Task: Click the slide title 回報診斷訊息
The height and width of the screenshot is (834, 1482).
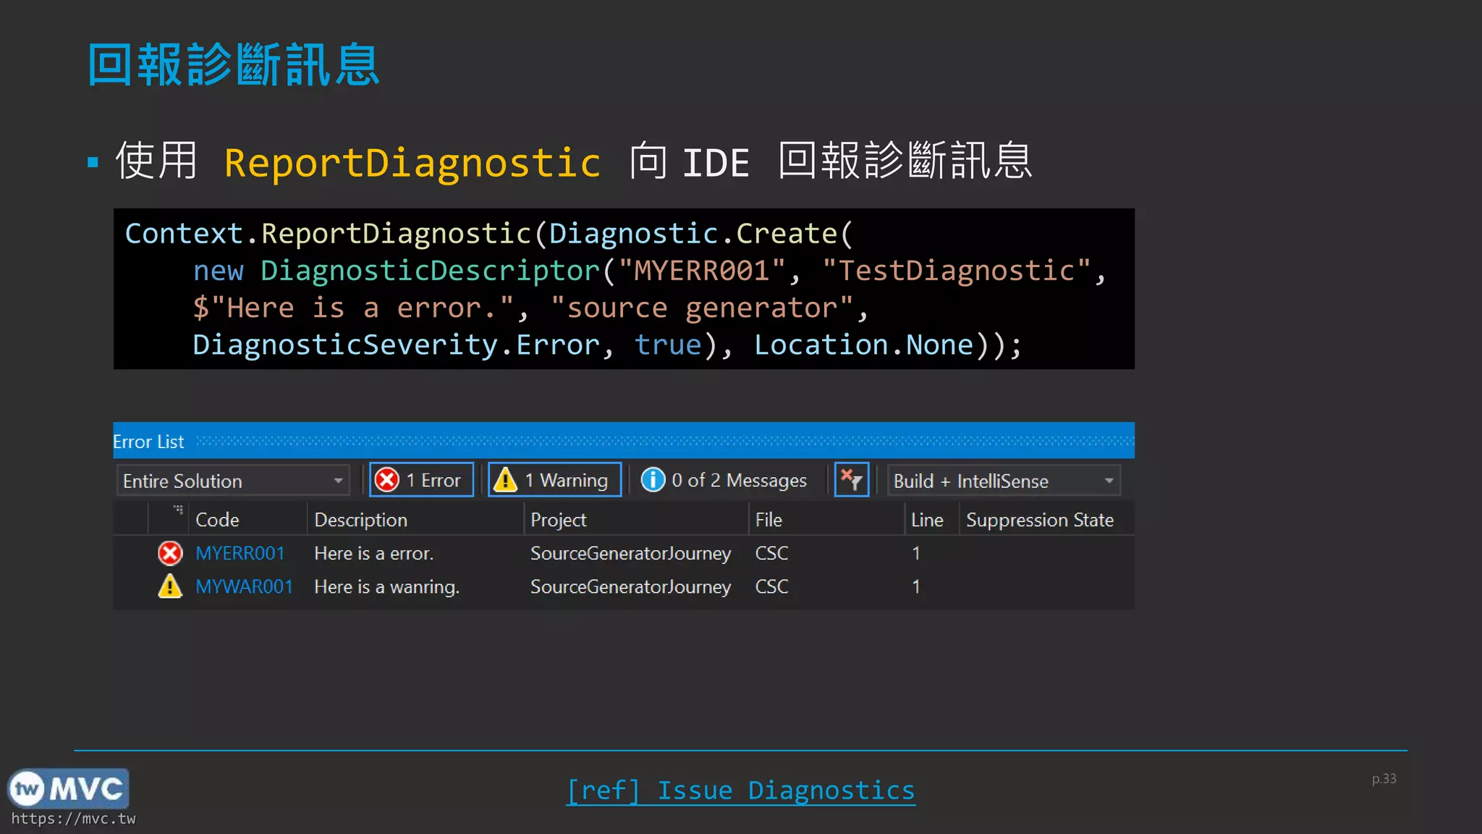Action: [x=234, y=64]
